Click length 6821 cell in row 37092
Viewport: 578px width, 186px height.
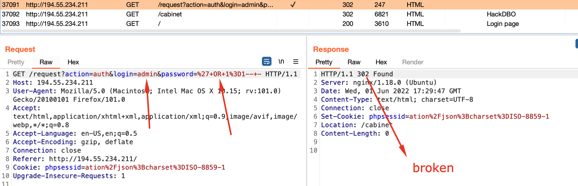[x=381, y=14]
